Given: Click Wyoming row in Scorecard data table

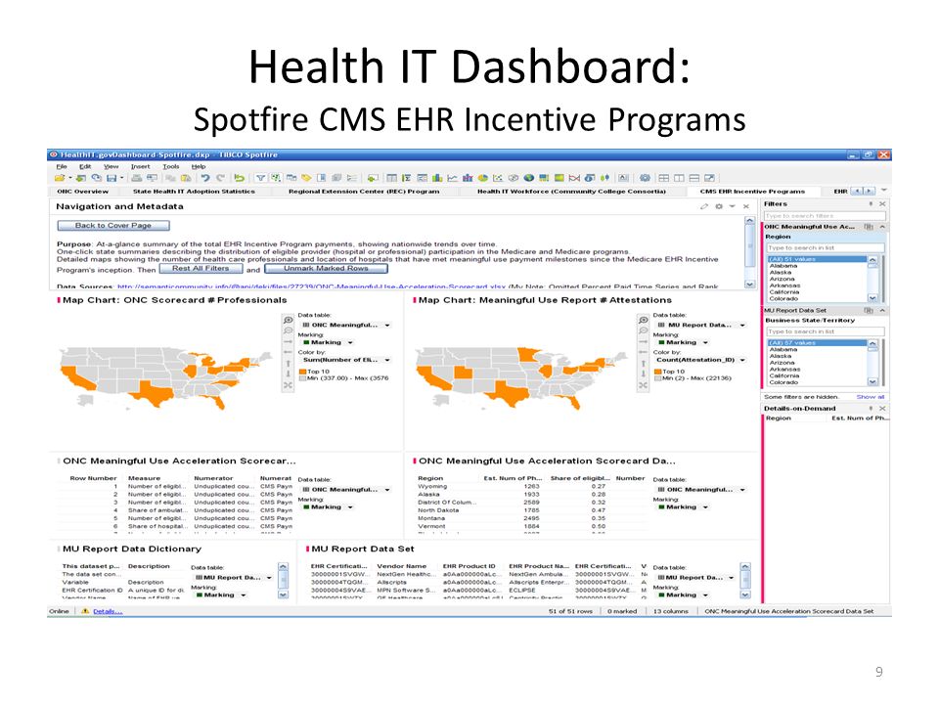Looking at the screenshot, I should [x=531, y=487].
